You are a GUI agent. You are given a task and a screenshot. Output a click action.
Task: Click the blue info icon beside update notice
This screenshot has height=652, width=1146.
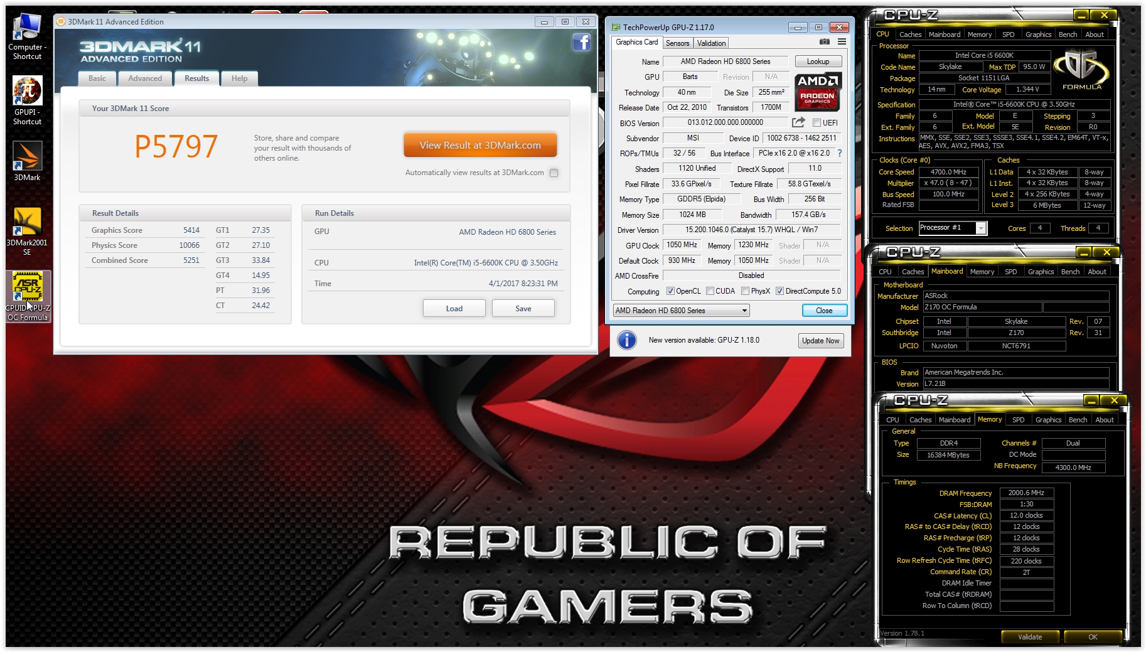click(x=626, y=340)
